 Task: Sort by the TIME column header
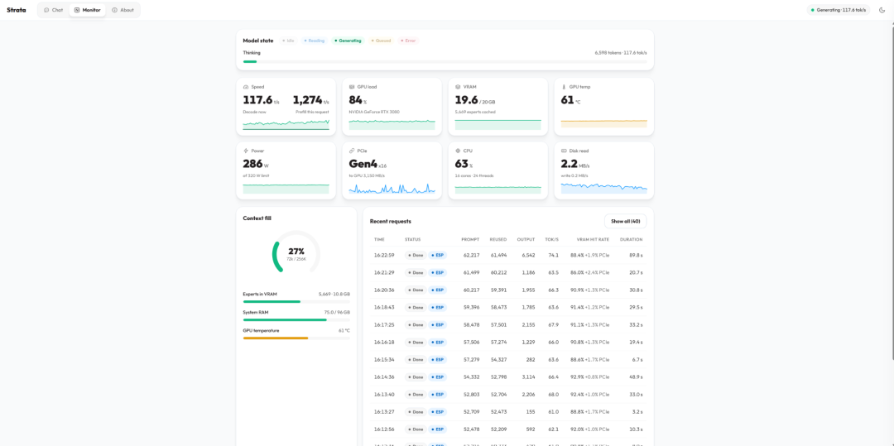click(x=379, y=240)
